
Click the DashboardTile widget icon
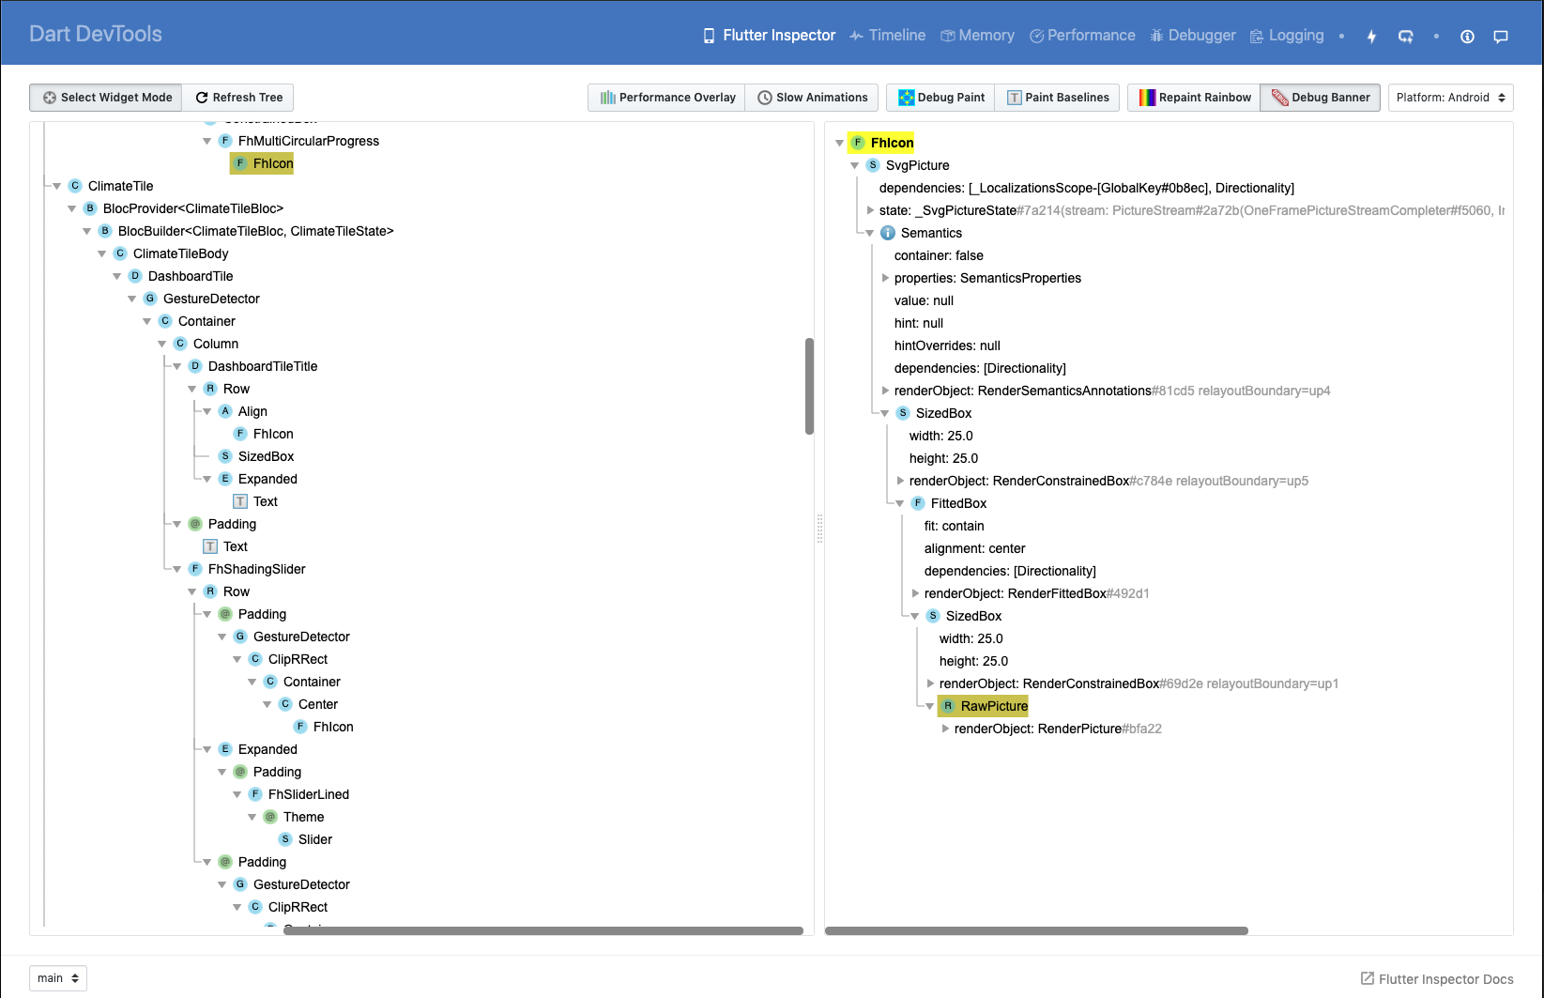(x=135, y=276)
